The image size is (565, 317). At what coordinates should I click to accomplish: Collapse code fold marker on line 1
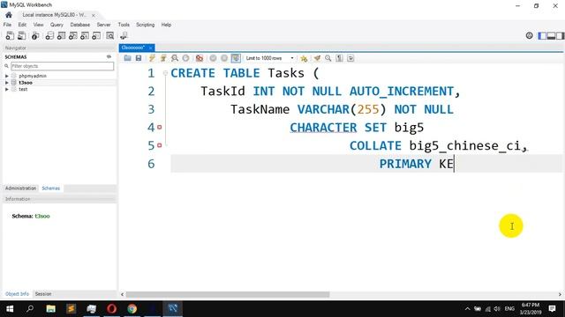coord(165,73)
